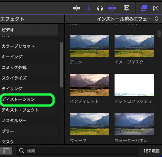Click the magnifying glass search icon
The height and width of the screenshot is (157, 162).
(22, 151)
